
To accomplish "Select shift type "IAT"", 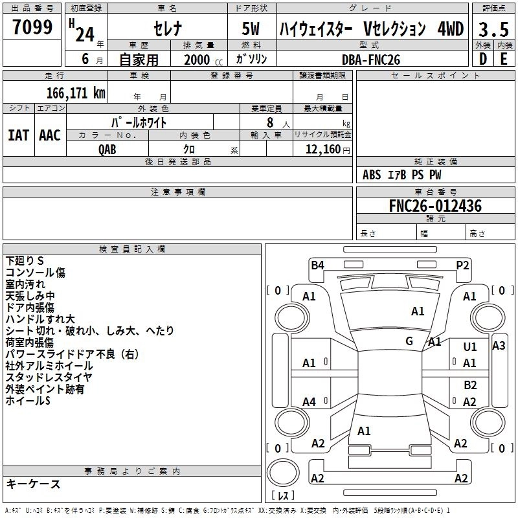I will [x=19, y=135].
